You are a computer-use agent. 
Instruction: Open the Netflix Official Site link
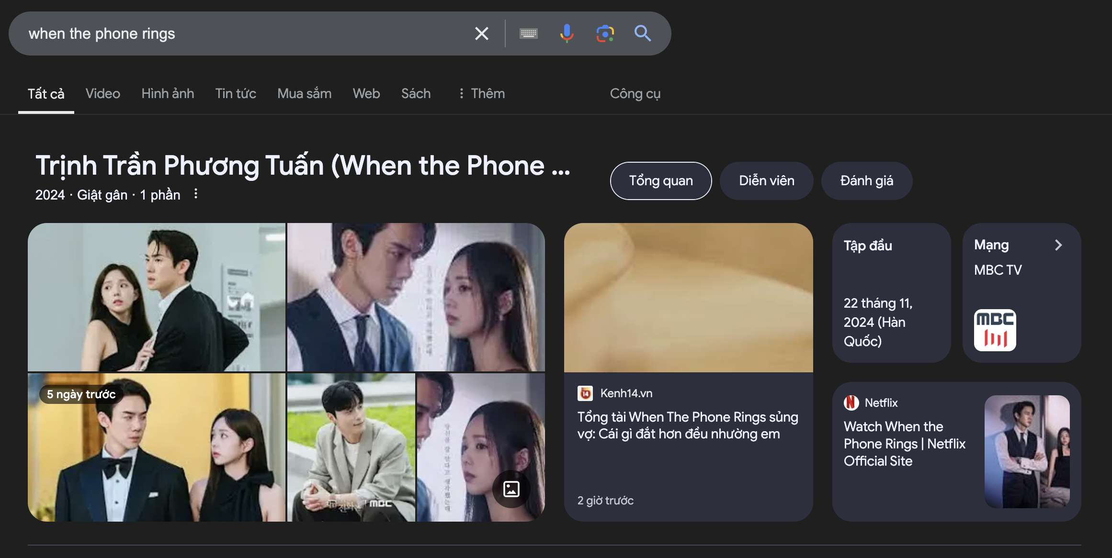tap(905, 444)
